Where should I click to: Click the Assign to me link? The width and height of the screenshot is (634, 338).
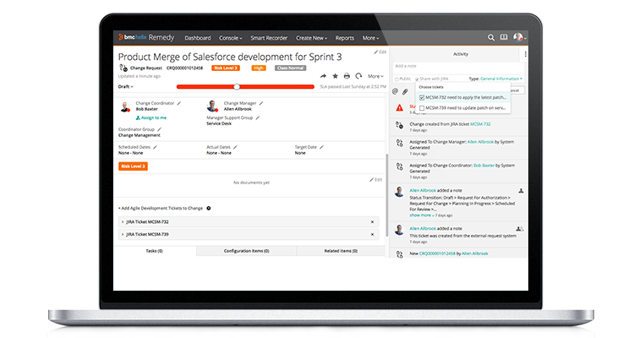(x=151, y=117)
